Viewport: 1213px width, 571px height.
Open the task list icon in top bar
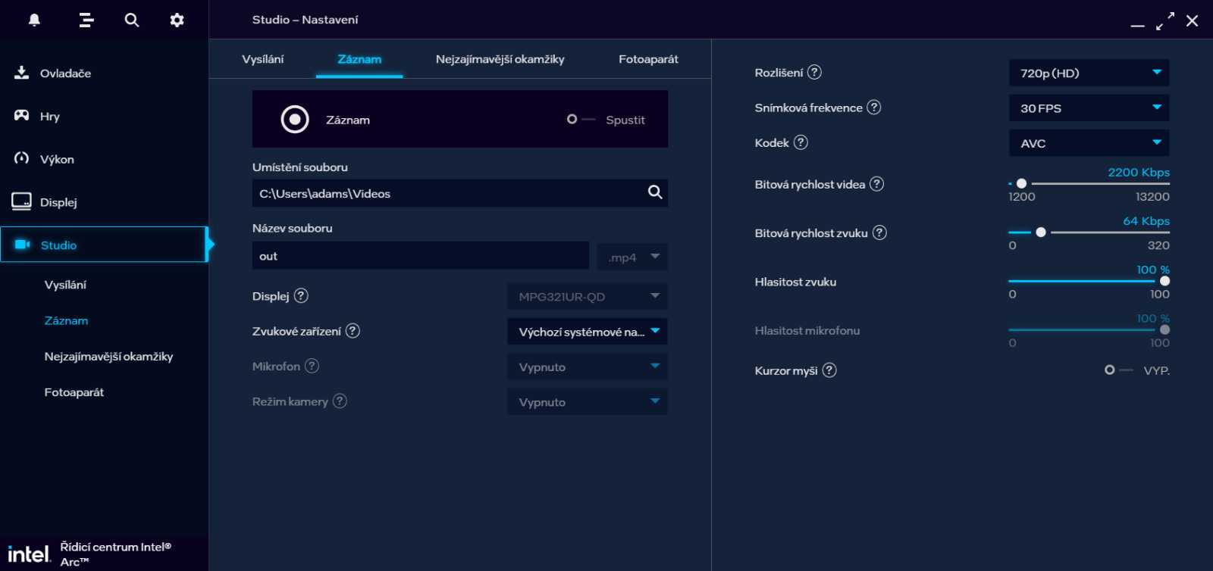[x=86, y=20]
